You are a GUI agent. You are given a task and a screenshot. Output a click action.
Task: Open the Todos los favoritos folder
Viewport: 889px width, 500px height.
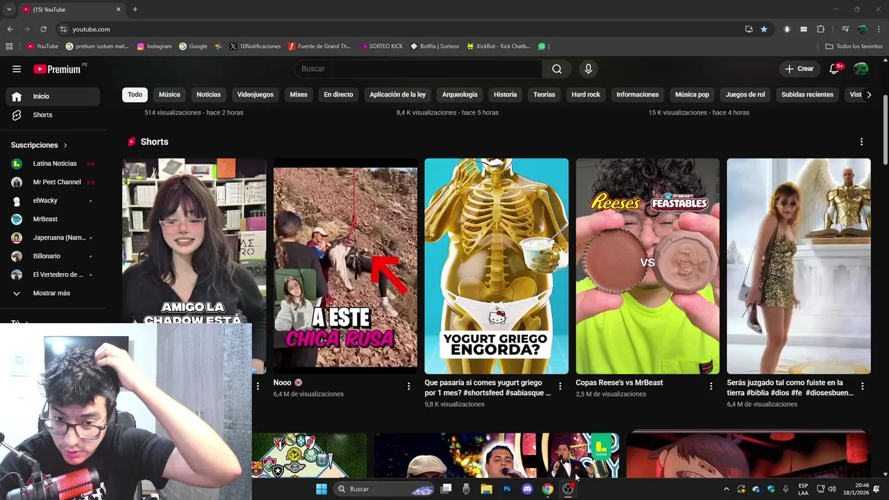coord(854,46)
